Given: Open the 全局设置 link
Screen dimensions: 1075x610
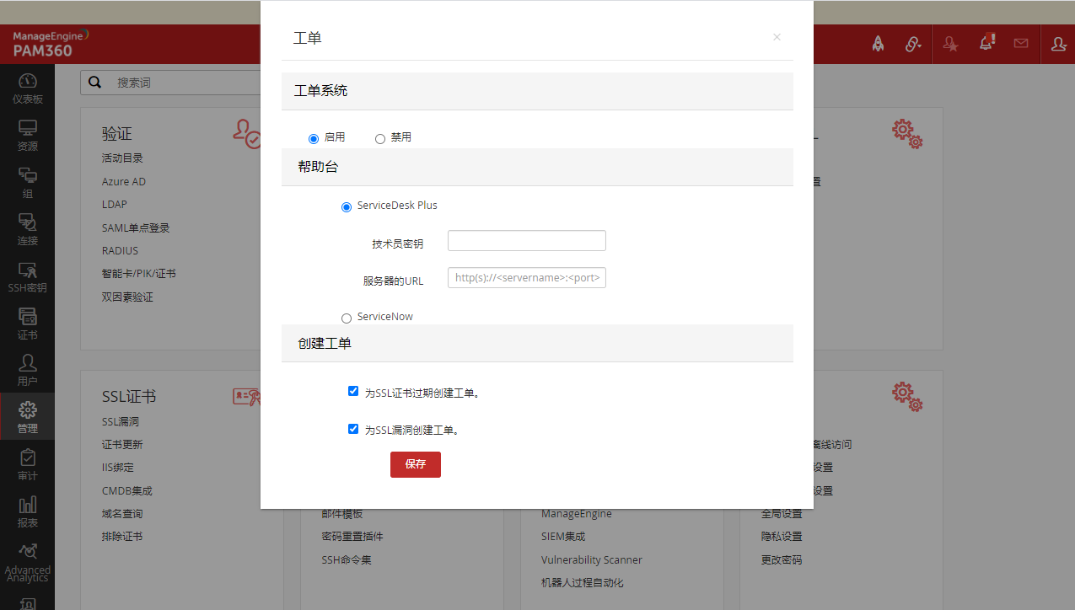Looking at the screenshot, I should point(782,514).
